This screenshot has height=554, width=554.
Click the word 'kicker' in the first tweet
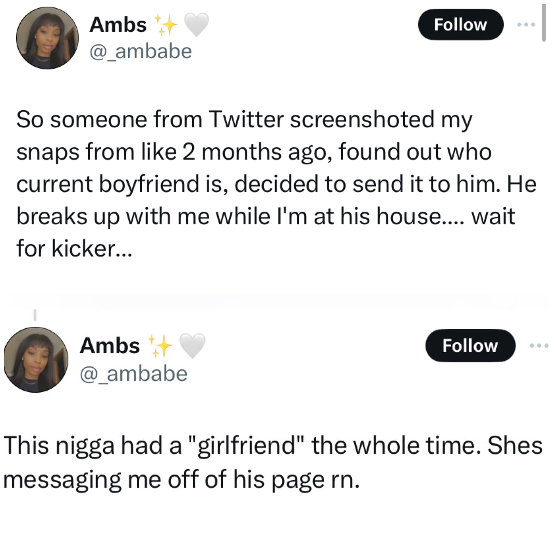(83, 248)
